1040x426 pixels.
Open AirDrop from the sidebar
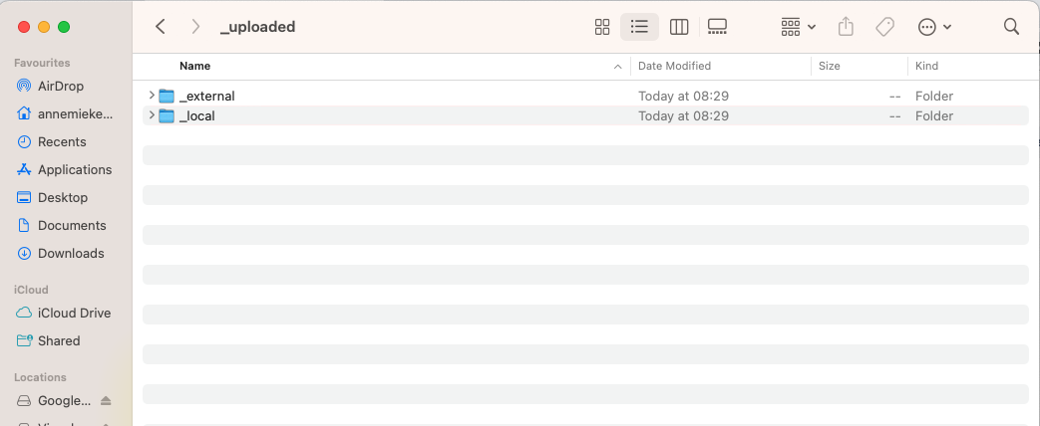click(61, 86)
